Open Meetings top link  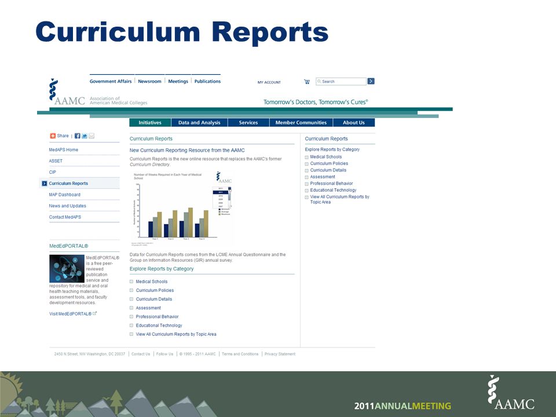178,81
